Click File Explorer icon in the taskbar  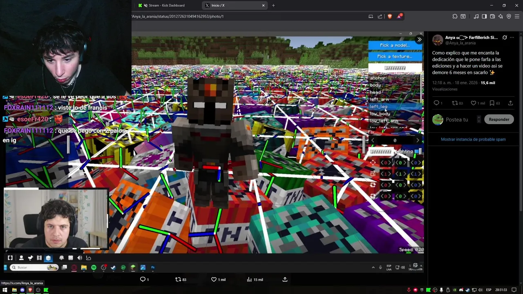pyautogui.click(x=14, y=290)
